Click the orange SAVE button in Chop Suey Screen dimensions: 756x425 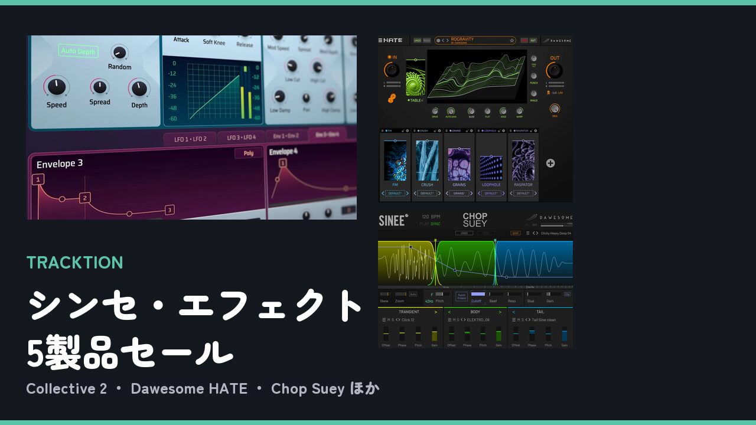(515, 233)
